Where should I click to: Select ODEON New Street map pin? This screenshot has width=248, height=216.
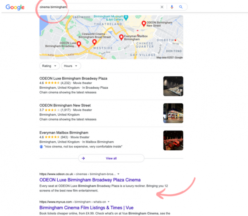point(144,24)
